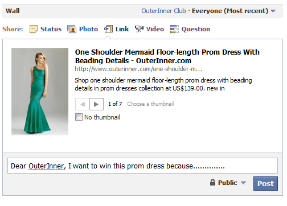Click the Link attachment icon
Screen dimensions: 287x206
pyautogui.click(x=108, y=29)
